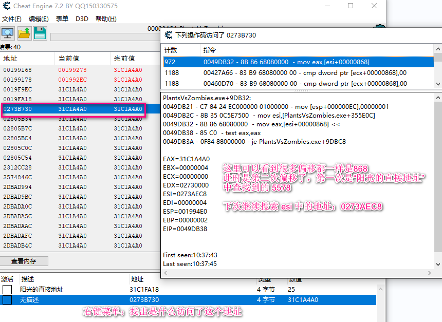This screenshot has height=322, width=442.
Task: Click the open cheat table folder icon
Action: coord(24,33)
